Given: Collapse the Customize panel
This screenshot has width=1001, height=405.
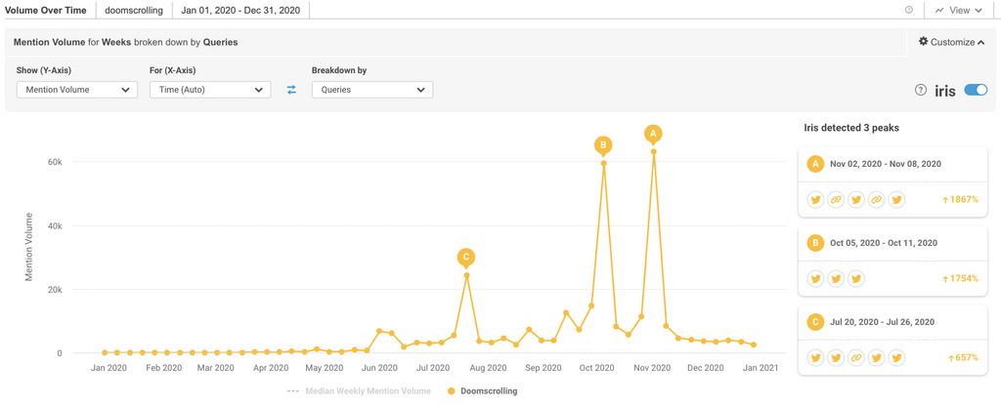Looking at the screenshot, I should tap(952, 42).
